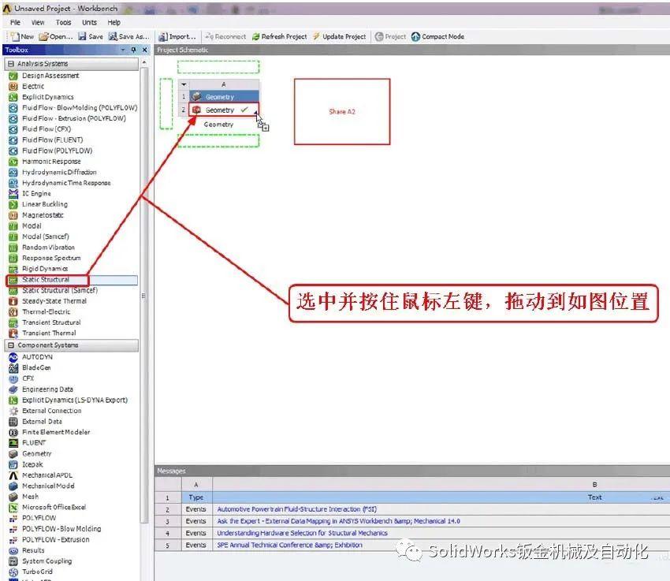Click the Save icon in the toolbar

89,35
